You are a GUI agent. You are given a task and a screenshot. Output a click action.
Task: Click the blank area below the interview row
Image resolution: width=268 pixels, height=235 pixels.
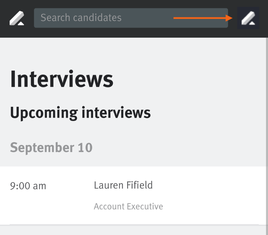[x=133, y=231]
